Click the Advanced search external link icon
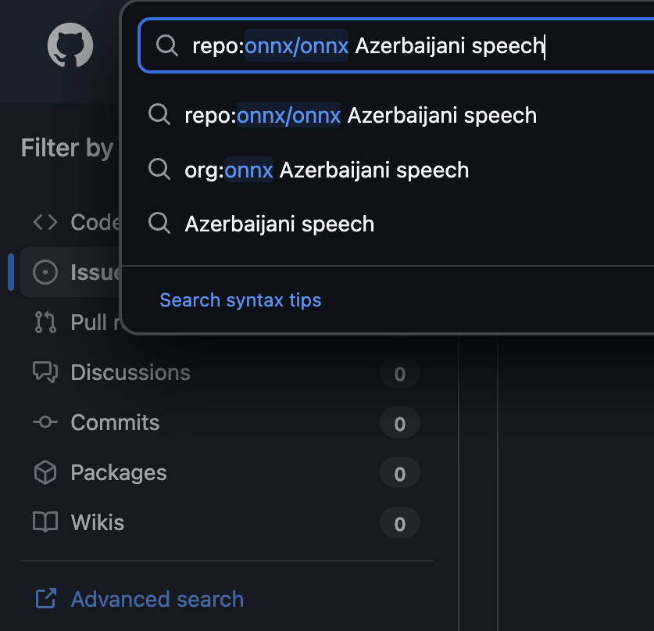This screenshot has width=654, height=631. (45, 600)
